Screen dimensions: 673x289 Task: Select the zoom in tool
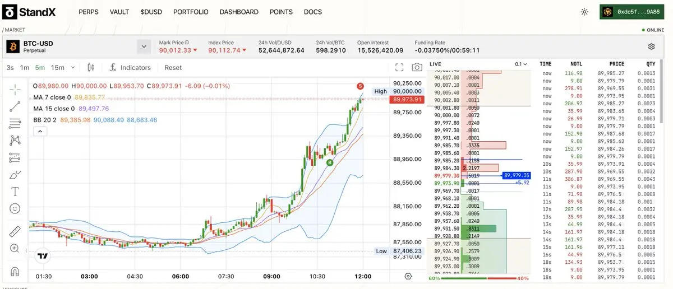coord(15,249)
